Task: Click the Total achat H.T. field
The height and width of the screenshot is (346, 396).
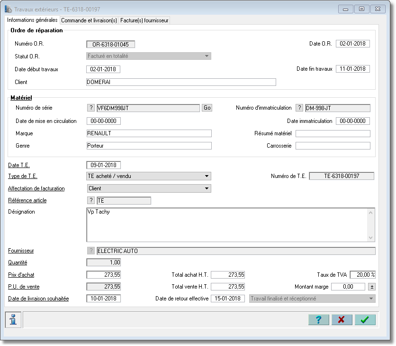Action: (x=228, y=275)
